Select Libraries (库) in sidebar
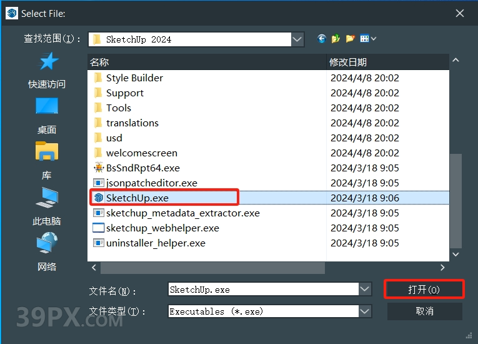 pyautogui.click(x=47, y=161)
